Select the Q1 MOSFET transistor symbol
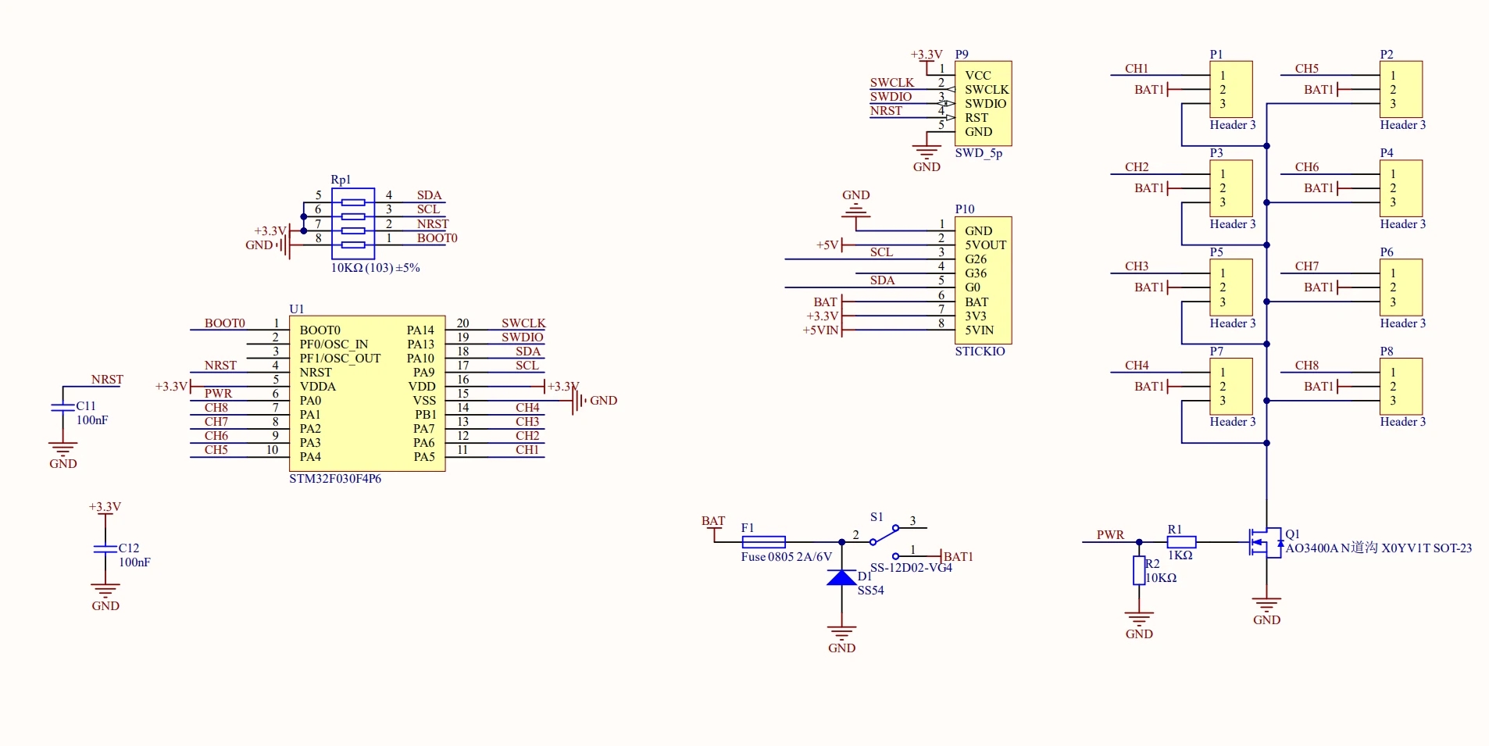The height and width of the screenshot is (746, 1489). point(1266,542)
